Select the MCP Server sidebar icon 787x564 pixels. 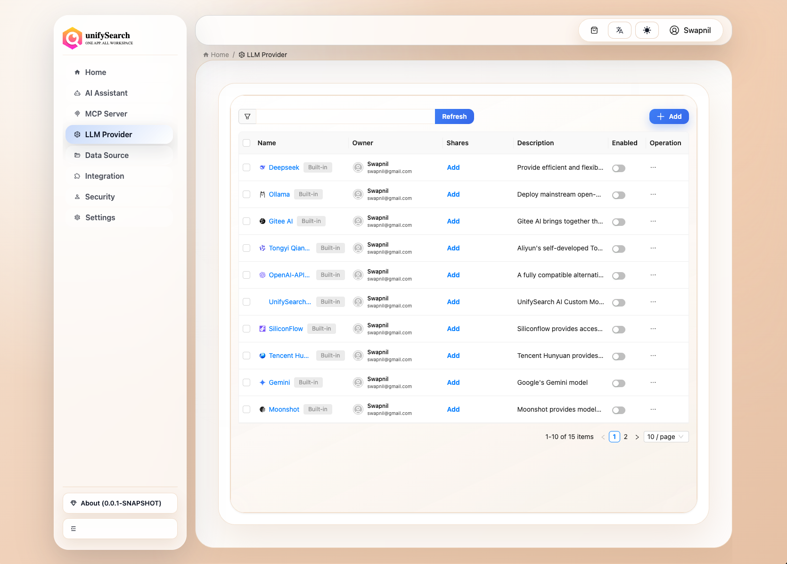77,114
